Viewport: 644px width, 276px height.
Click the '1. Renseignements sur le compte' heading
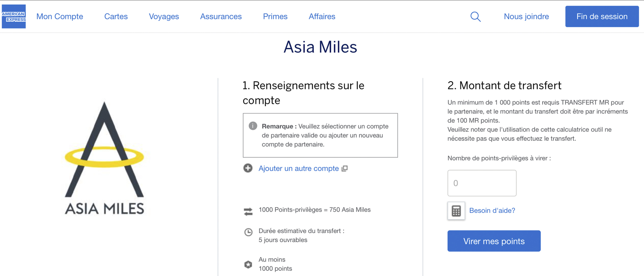tap(303, 93)
